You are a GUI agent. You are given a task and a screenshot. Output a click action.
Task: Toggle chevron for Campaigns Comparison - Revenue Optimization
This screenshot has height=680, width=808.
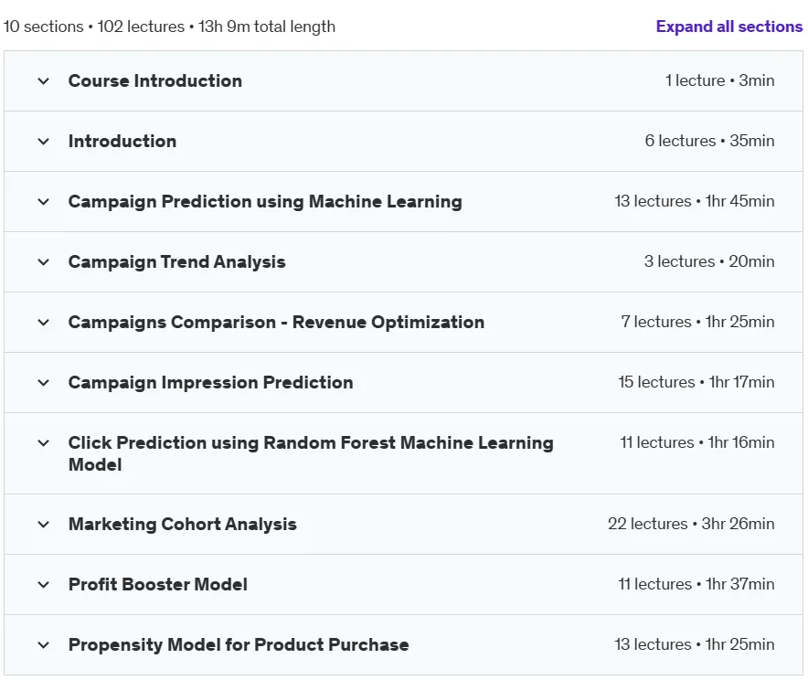(x=44, y=322)
